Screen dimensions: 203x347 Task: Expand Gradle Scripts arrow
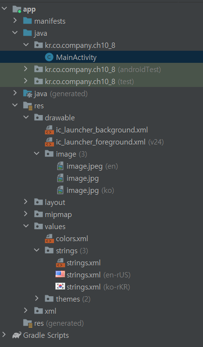pos(4,334)
